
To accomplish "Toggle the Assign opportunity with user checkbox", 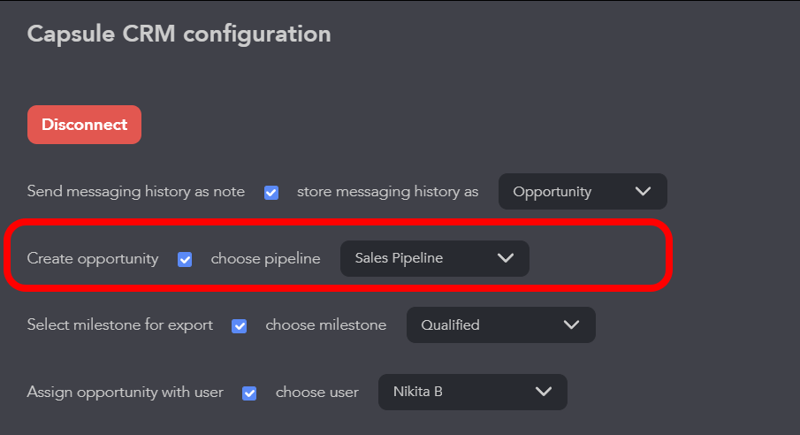I will click(249, 393).
